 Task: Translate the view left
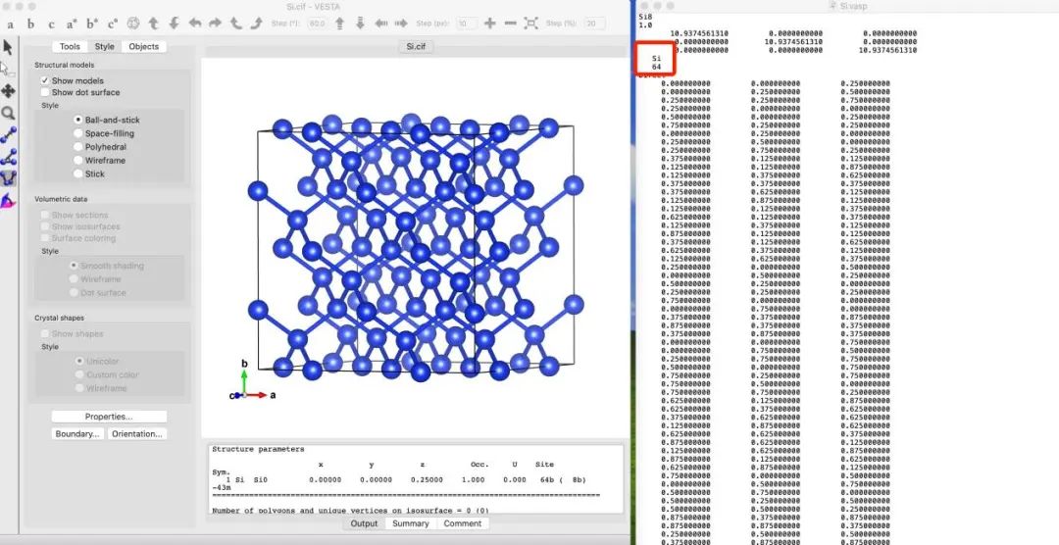(x=380, y=23)
